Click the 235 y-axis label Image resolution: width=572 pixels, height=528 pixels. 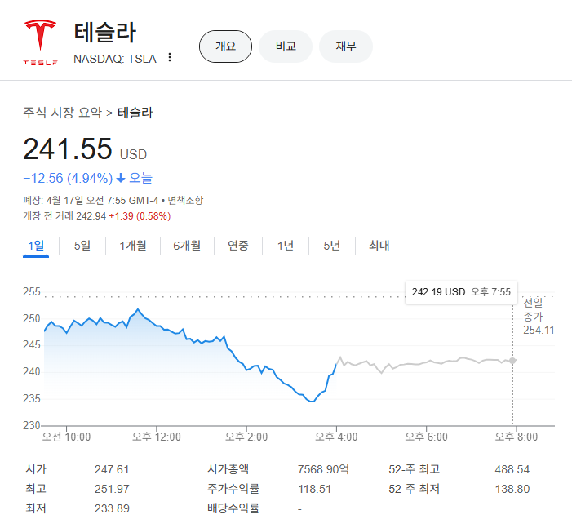[32, 398]
